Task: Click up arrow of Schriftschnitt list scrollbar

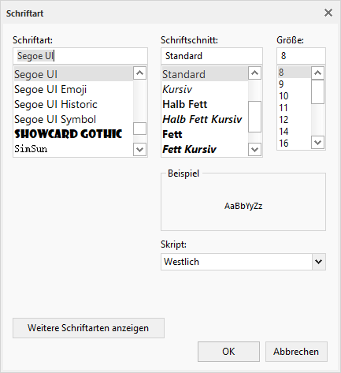Action: (x=254, y=73)
